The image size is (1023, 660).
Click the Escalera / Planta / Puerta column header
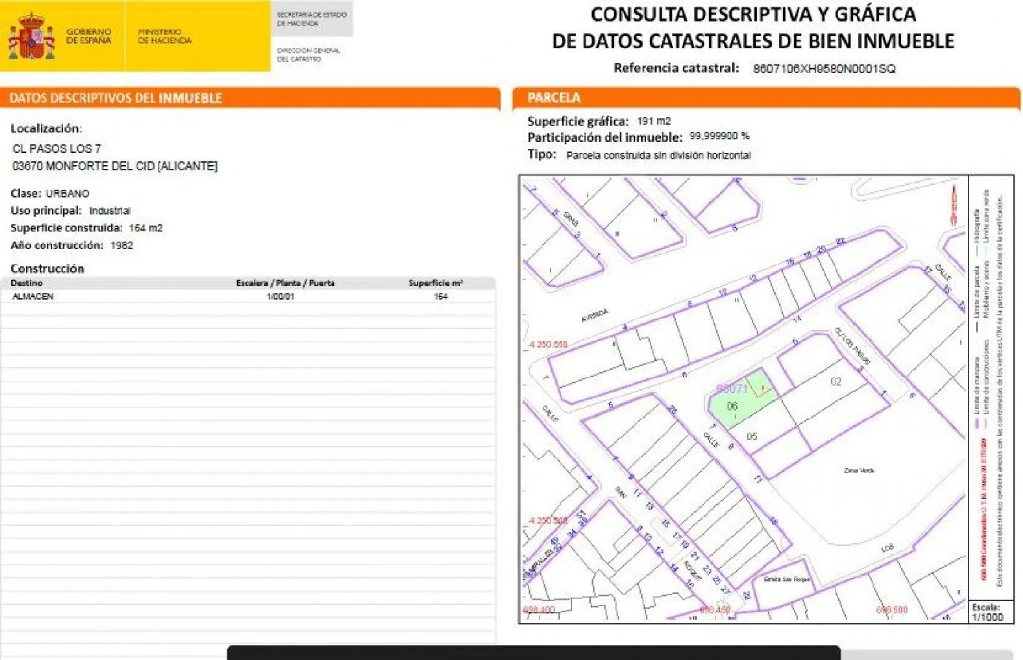285,283
